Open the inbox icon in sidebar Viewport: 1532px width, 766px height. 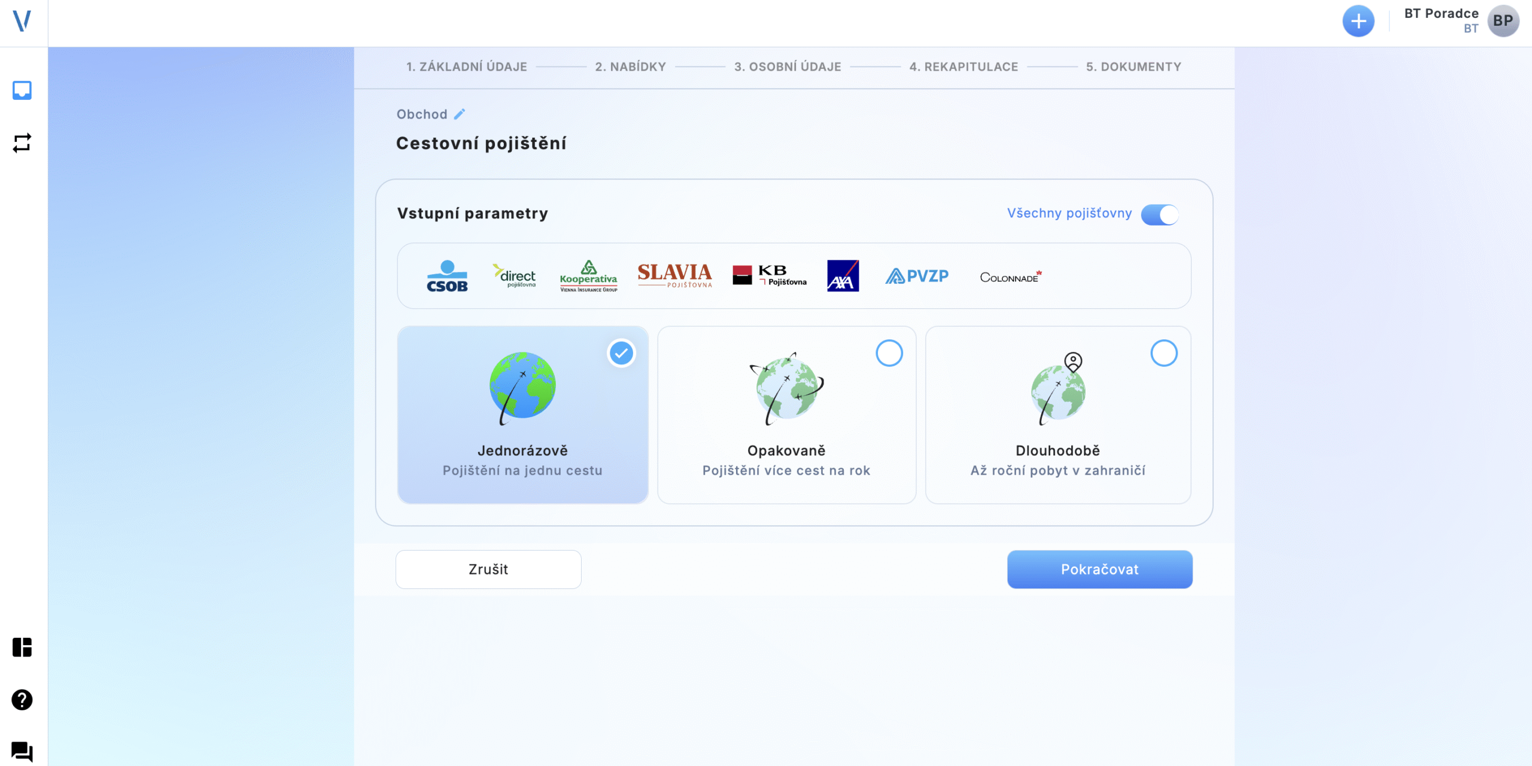coord(22,90)
